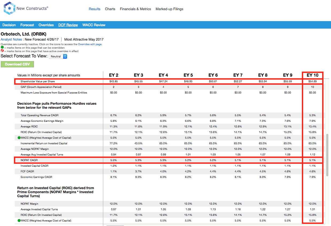Open the Overrides tab
The image size is (331, 226).
(46, 25)
